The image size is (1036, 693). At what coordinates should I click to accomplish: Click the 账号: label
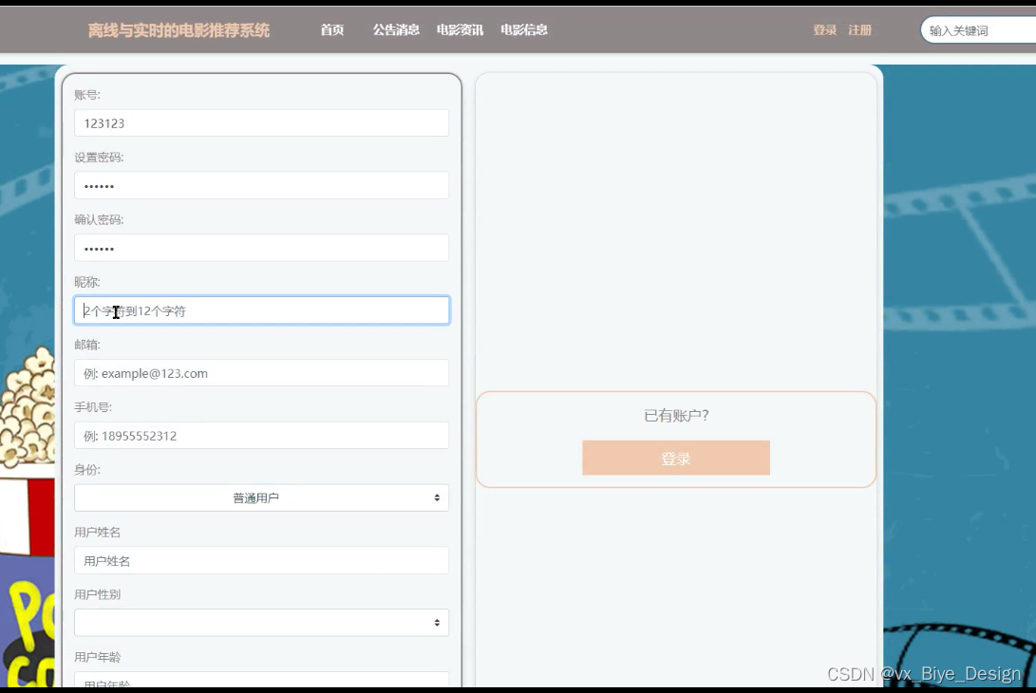click(x=87, y=95)
